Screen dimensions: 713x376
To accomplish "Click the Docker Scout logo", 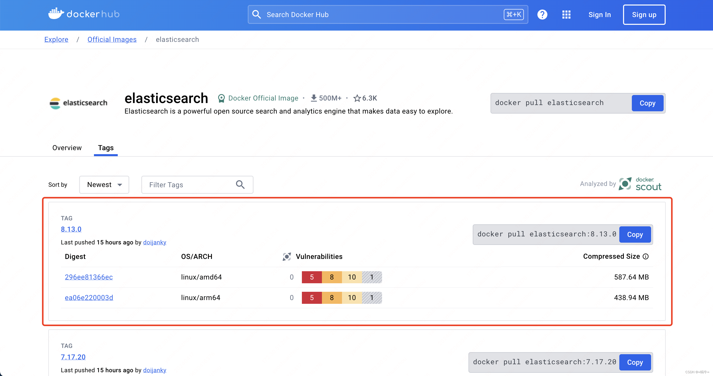I will pos(640,184).
